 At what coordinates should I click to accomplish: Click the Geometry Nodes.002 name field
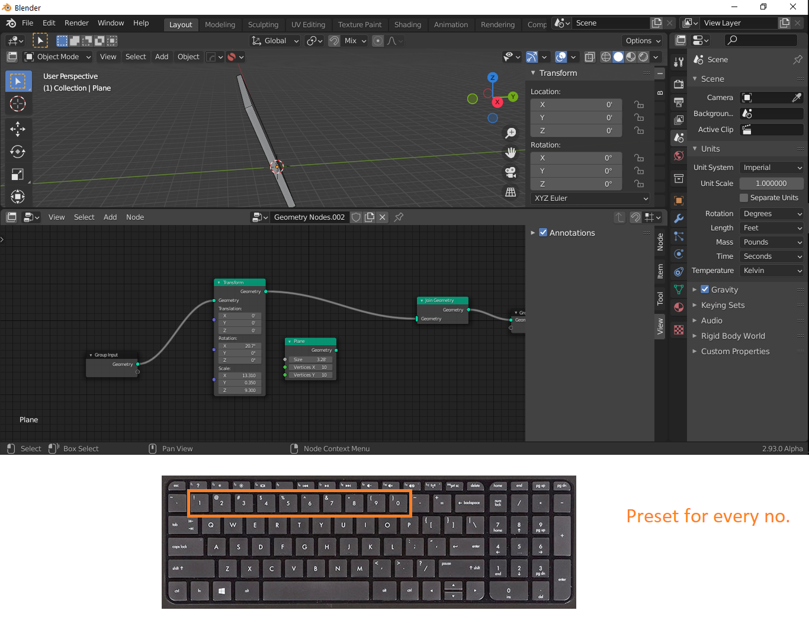(x=309, y=217)
